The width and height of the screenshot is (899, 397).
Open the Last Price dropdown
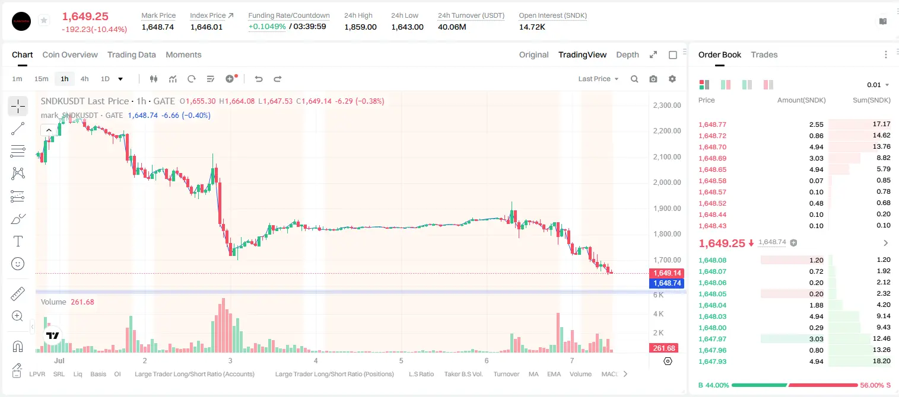coord(598,79)
